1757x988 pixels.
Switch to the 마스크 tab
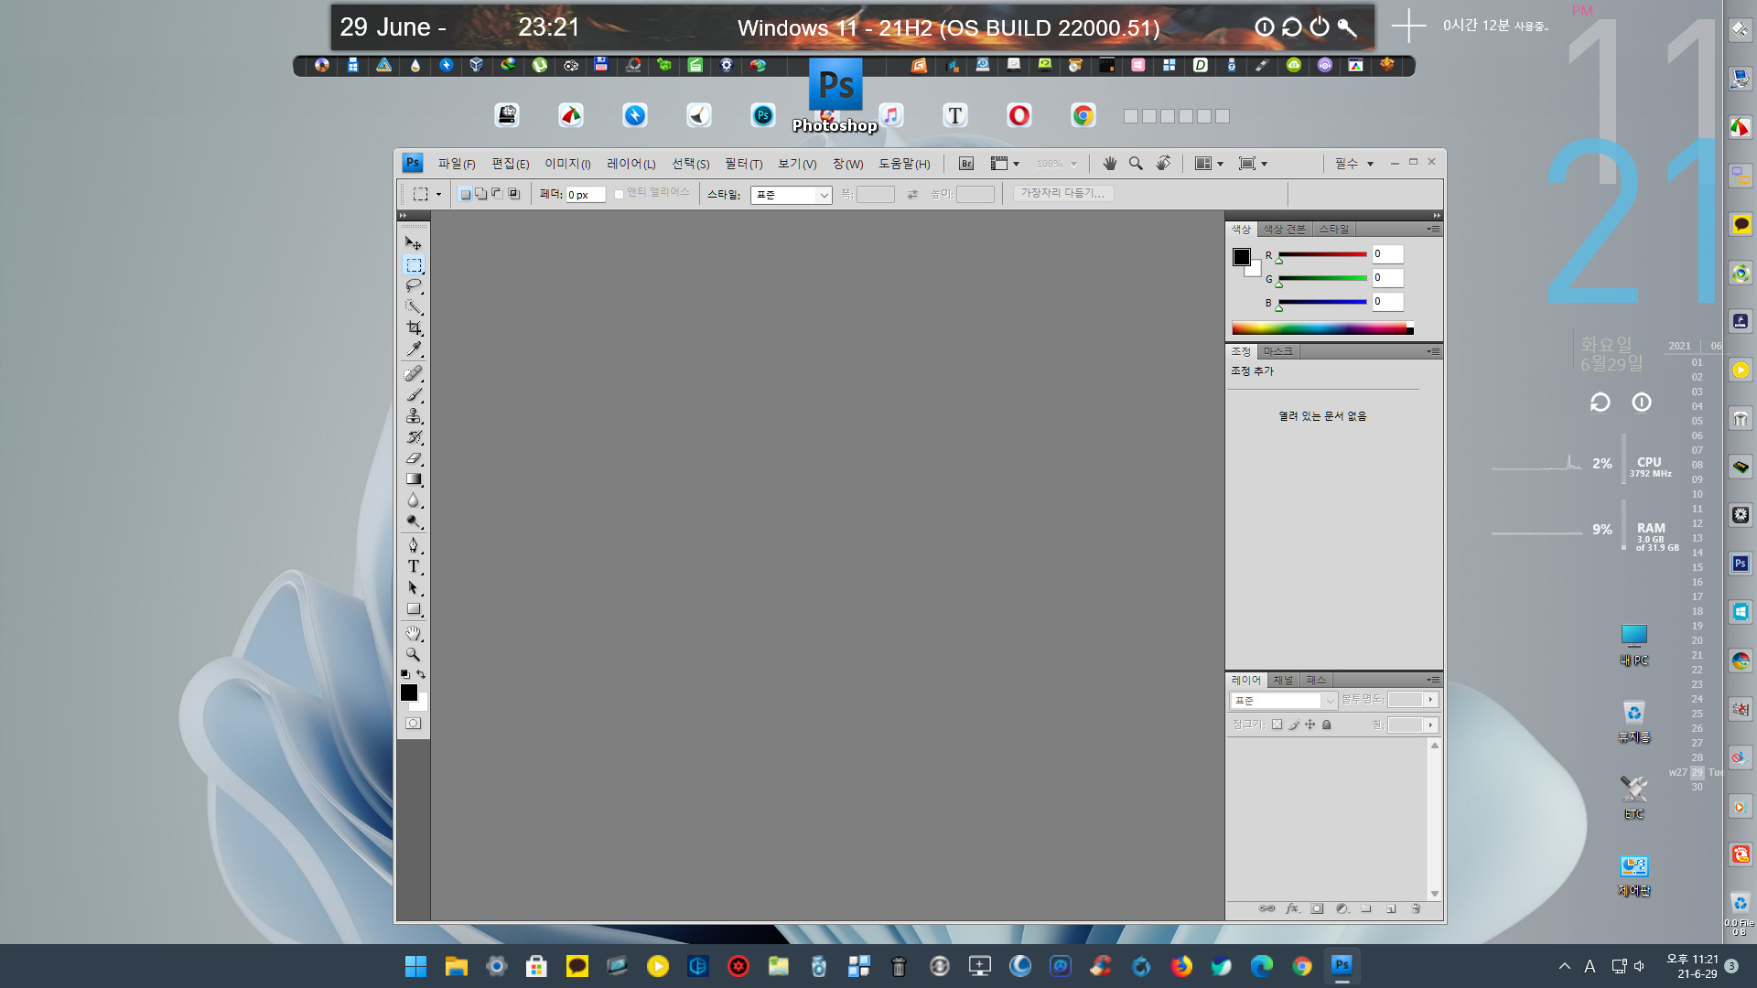1277,351
